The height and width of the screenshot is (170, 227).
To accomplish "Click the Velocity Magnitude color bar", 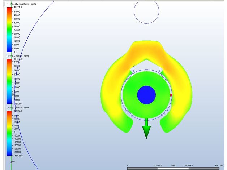I will (9, 30).
